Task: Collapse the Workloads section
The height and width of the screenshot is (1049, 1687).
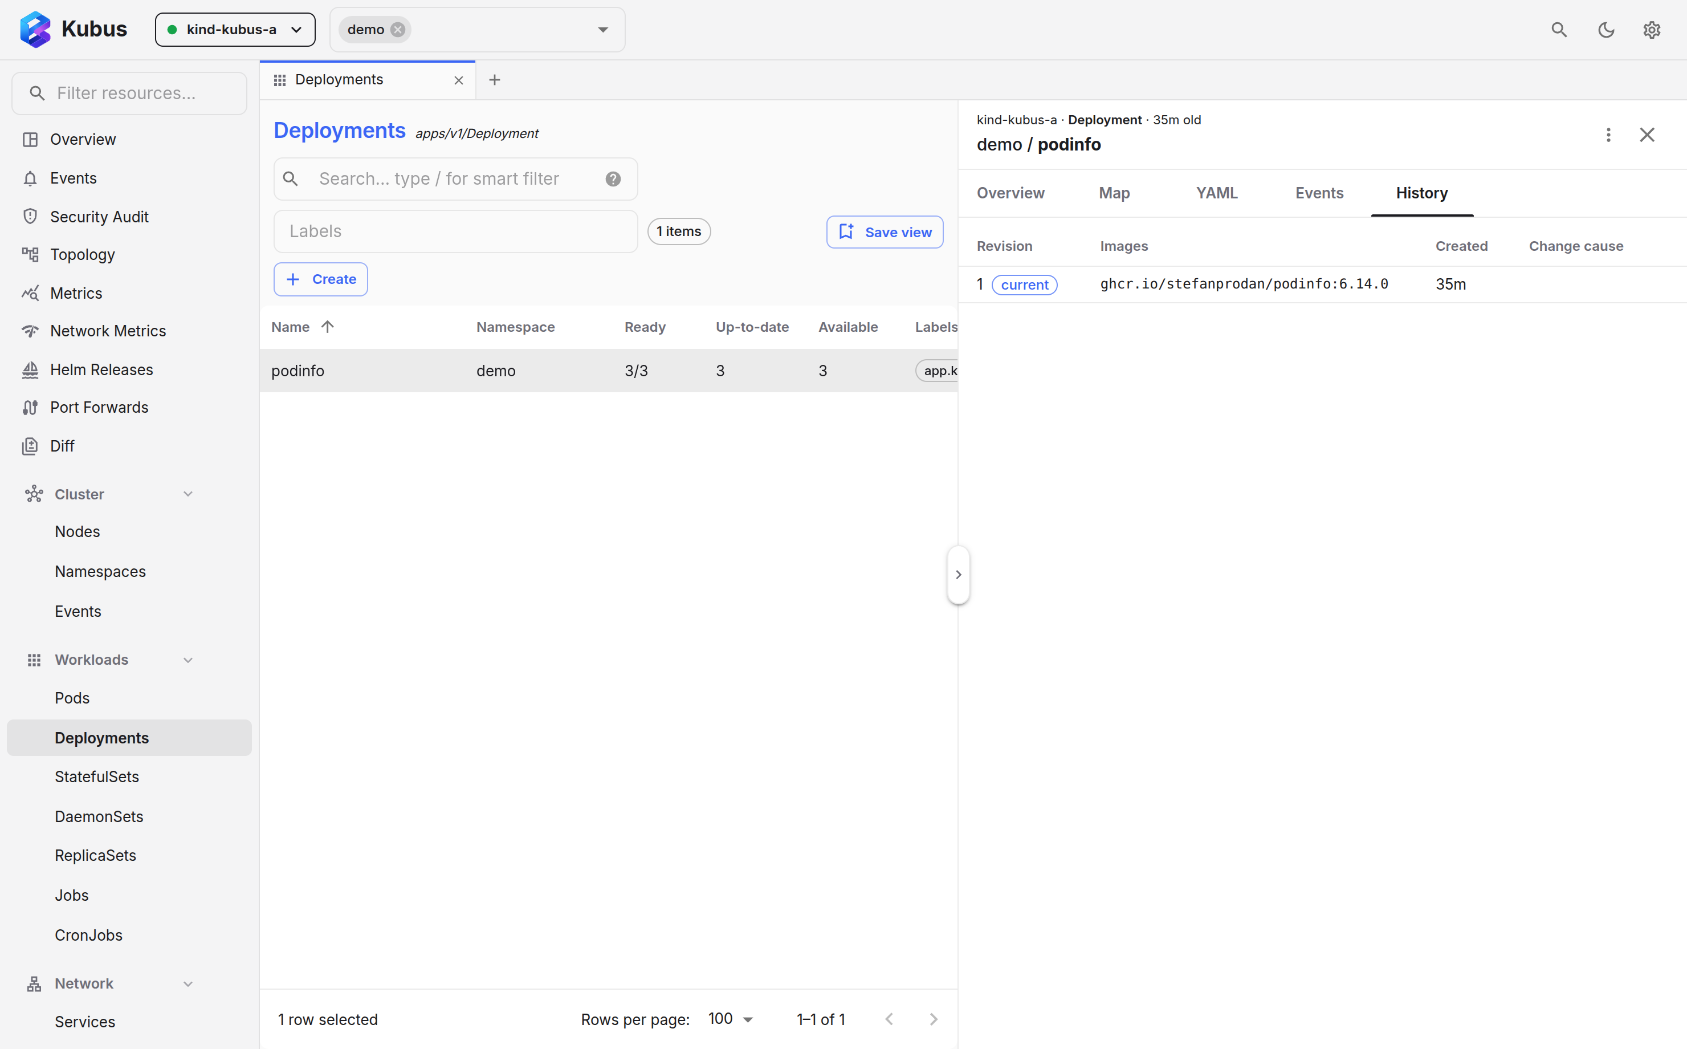Action: (187, 660)
